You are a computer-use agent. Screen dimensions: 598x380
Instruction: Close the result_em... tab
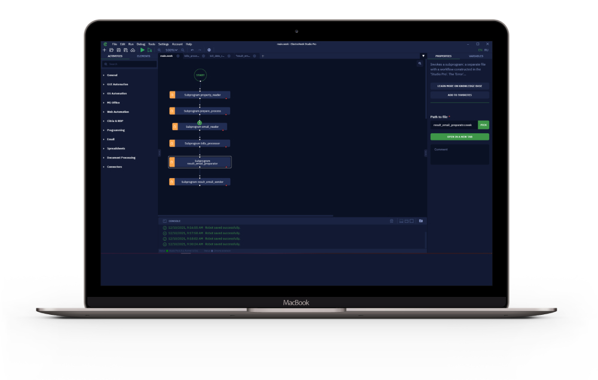254,56
